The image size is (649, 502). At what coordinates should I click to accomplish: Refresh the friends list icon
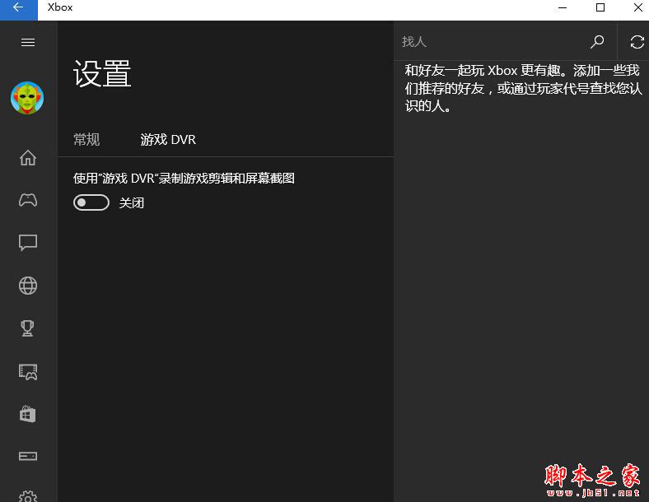pyautogui.click(x=637, y=42)
